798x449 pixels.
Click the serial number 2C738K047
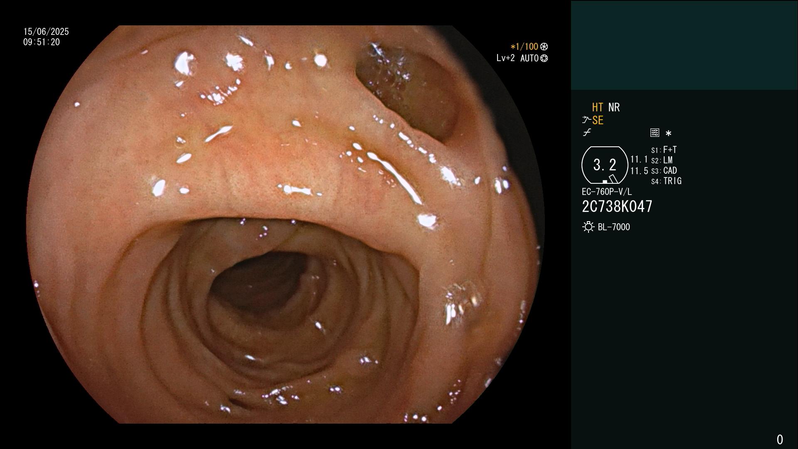[617, 206]
